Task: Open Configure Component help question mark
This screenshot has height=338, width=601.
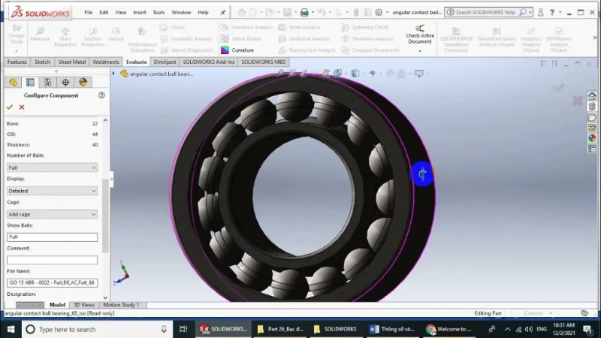Action: (101, 95)
